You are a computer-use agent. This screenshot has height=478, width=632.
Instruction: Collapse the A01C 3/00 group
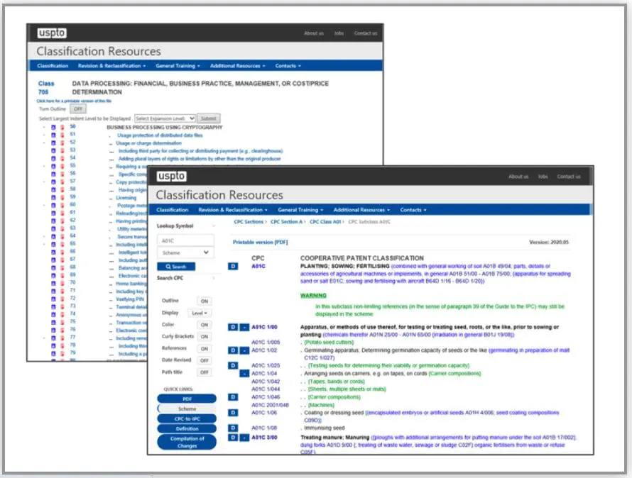point(244,438)
